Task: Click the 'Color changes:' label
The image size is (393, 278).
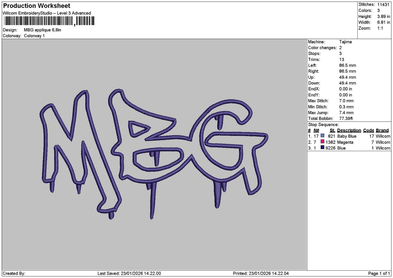Action: coord(322,48)
